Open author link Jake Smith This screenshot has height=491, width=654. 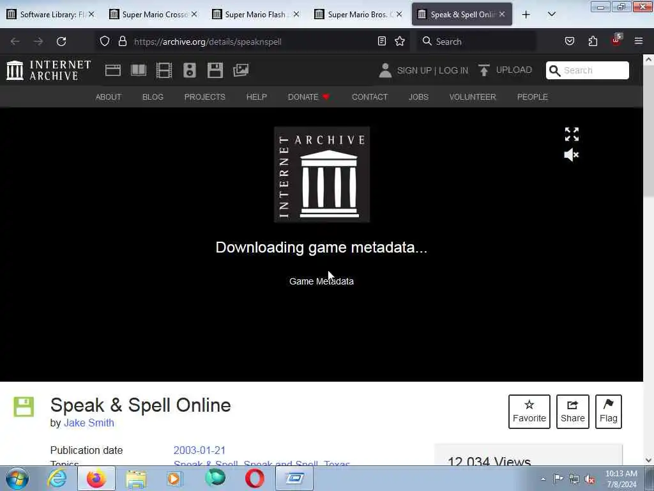(89, 423)
